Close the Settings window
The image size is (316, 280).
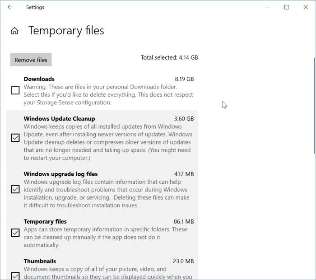(306, 7)
